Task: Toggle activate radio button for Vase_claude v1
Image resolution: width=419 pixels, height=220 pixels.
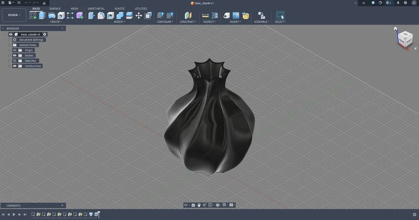Action: (45, 34)
